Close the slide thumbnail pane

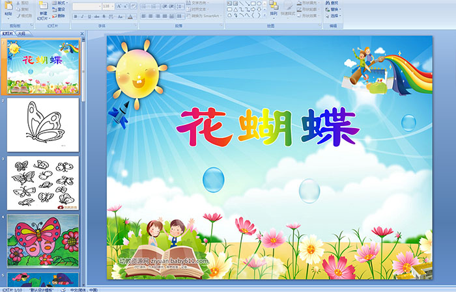click(x=83, y=33)
